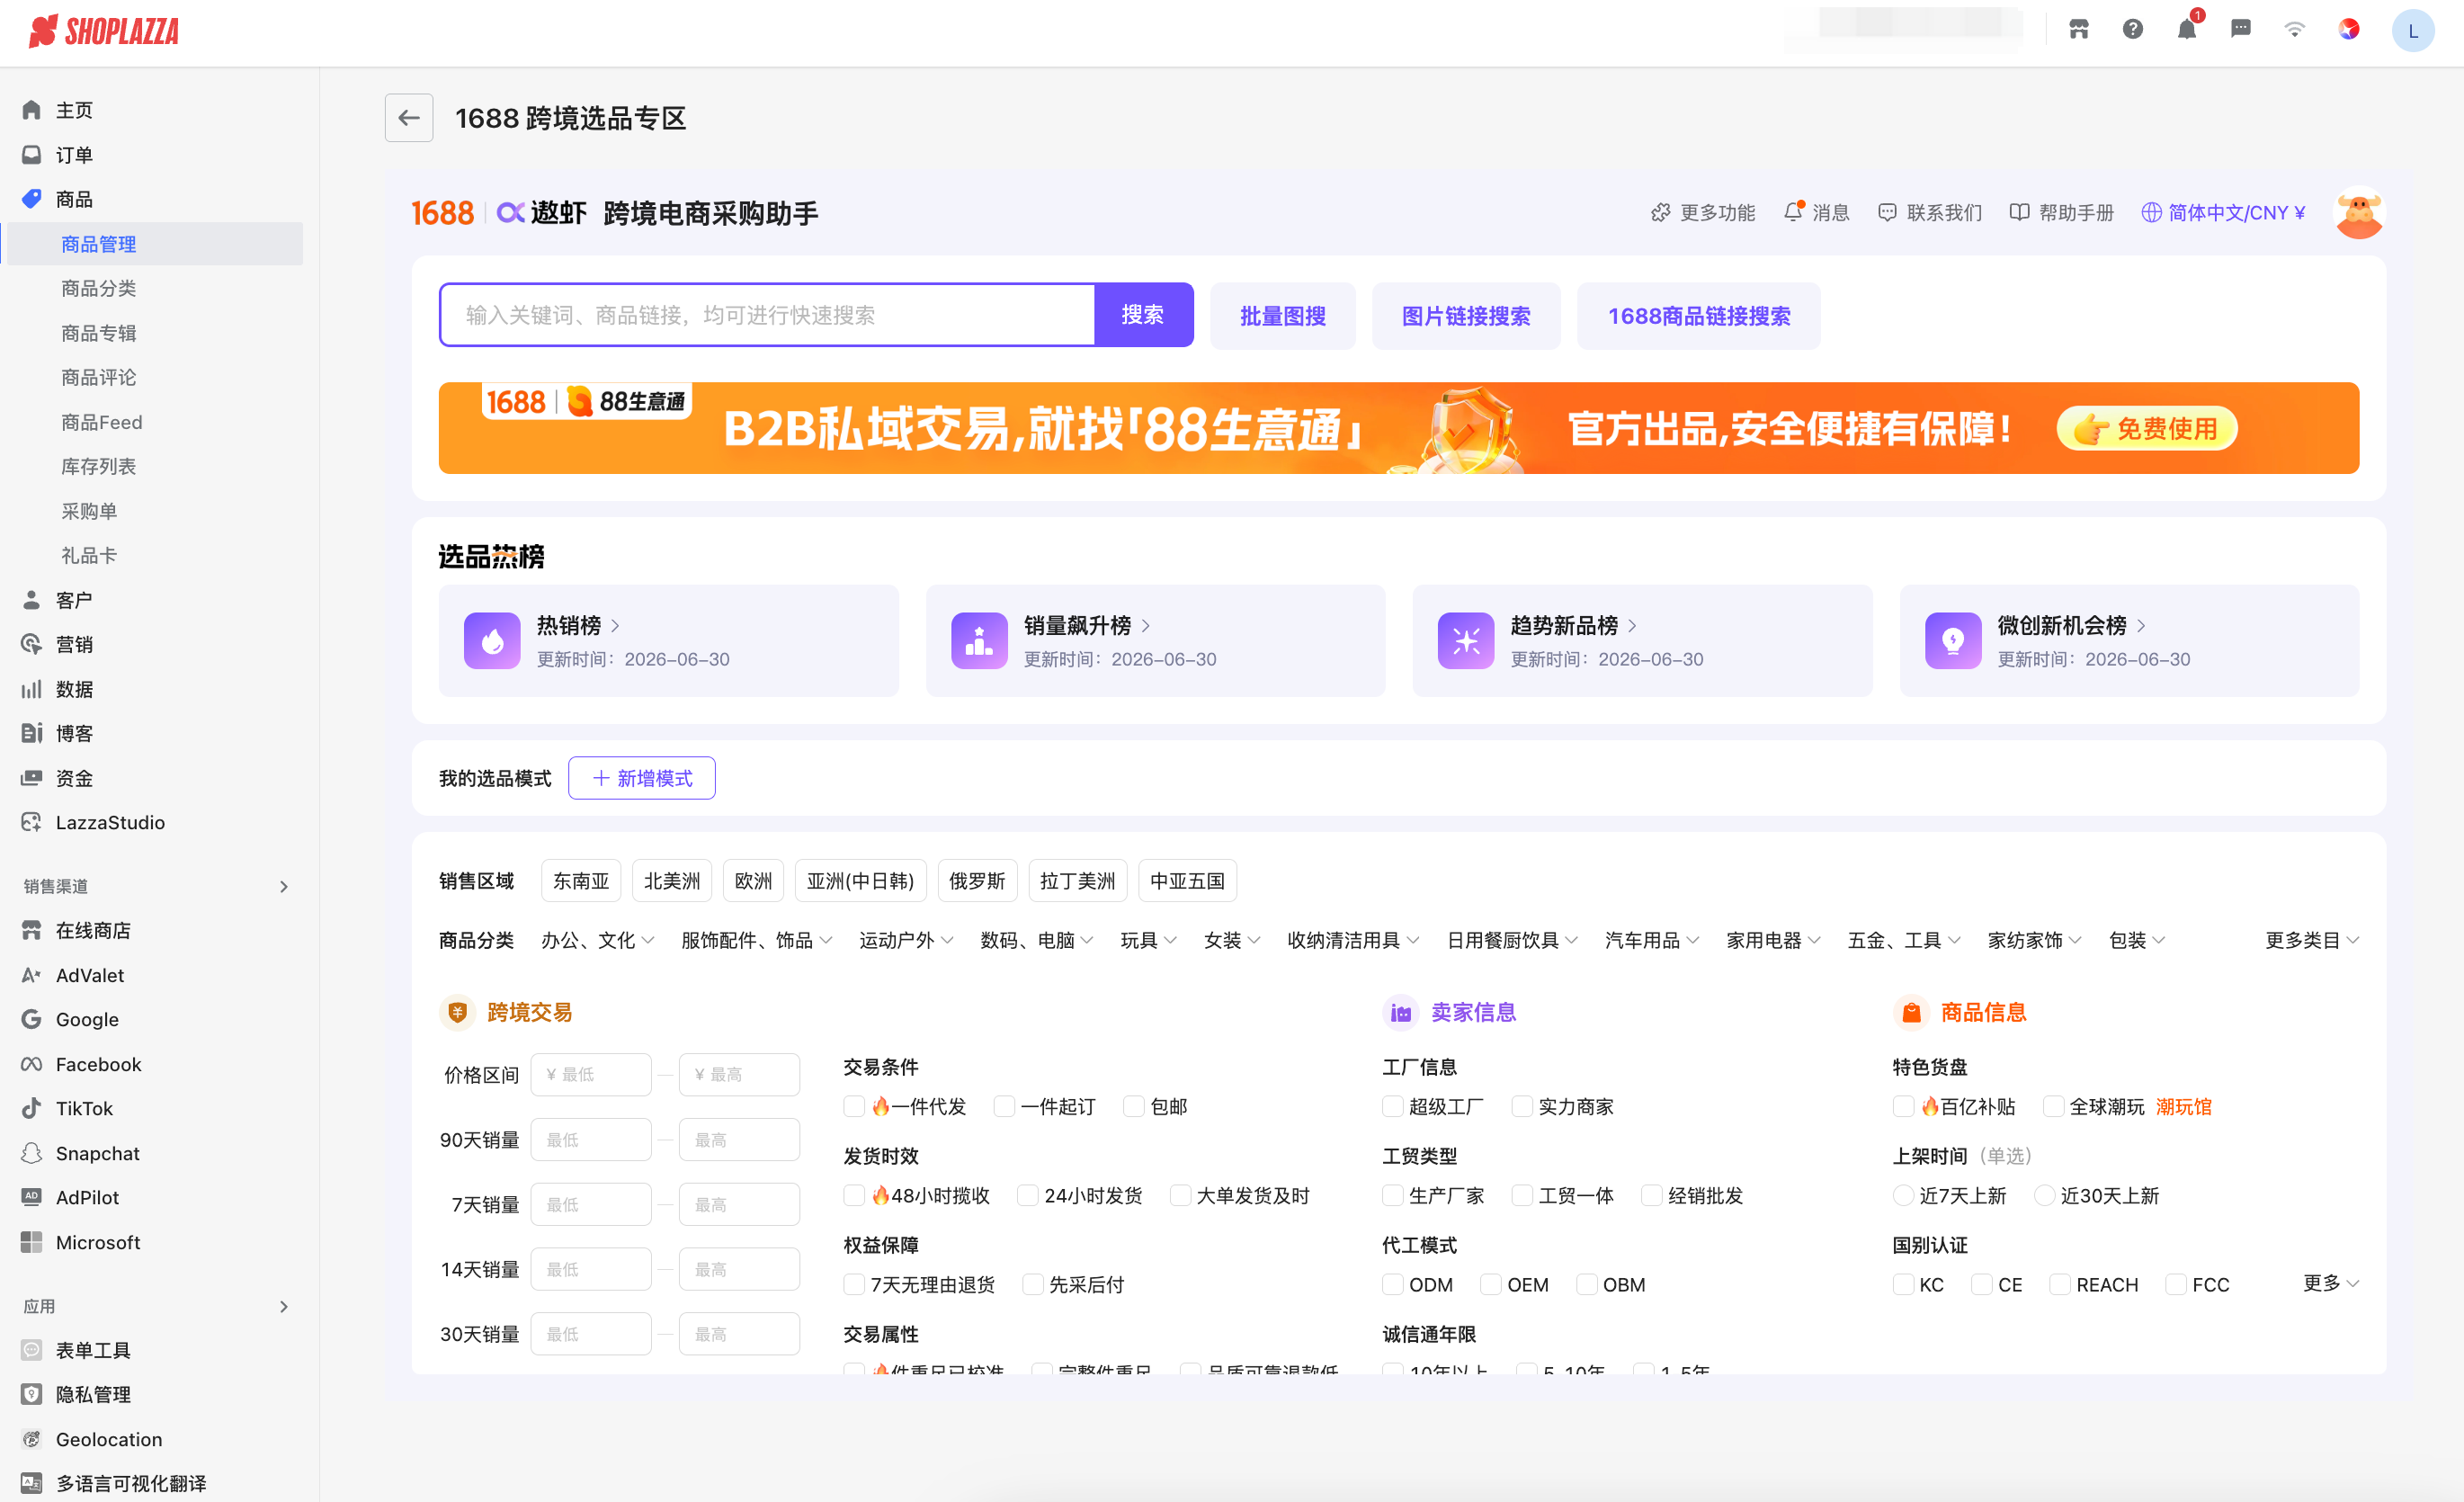Select 近7天上新 radio option

tap(1903, 1195)
